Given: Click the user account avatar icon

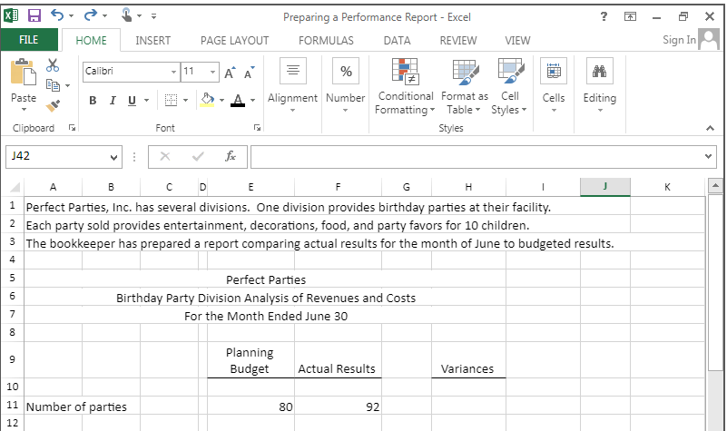Looking at the screenshot, I should (709, 39).
